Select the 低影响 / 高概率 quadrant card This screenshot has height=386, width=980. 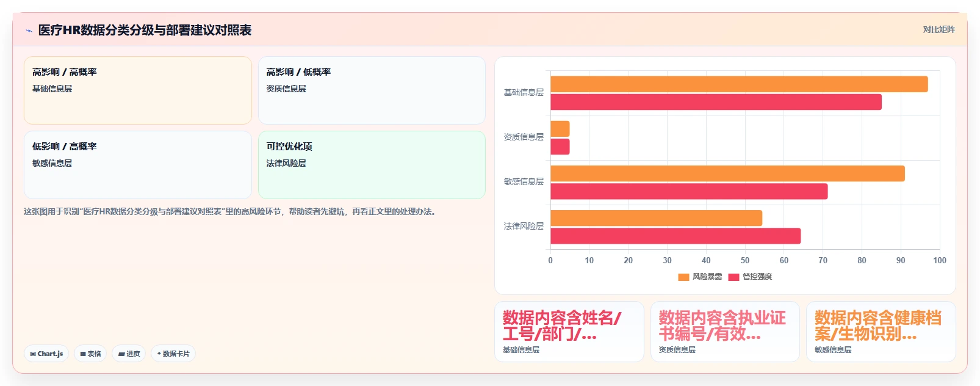[x=138, y=165]
